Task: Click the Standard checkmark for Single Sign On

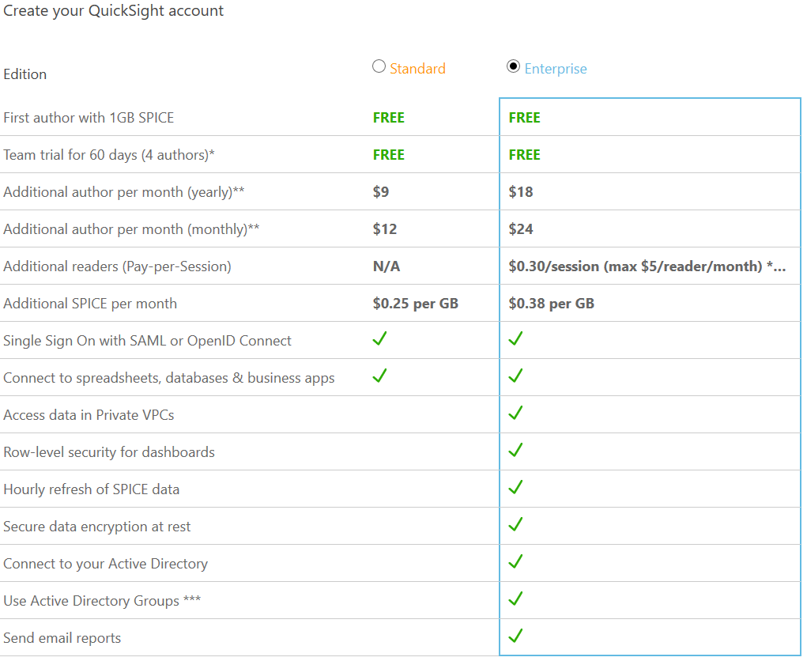Action: pyautogui.click(x=380, y=338)
